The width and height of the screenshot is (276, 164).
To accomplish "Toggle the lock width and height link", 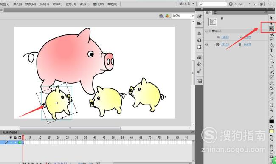I will 207,45.
